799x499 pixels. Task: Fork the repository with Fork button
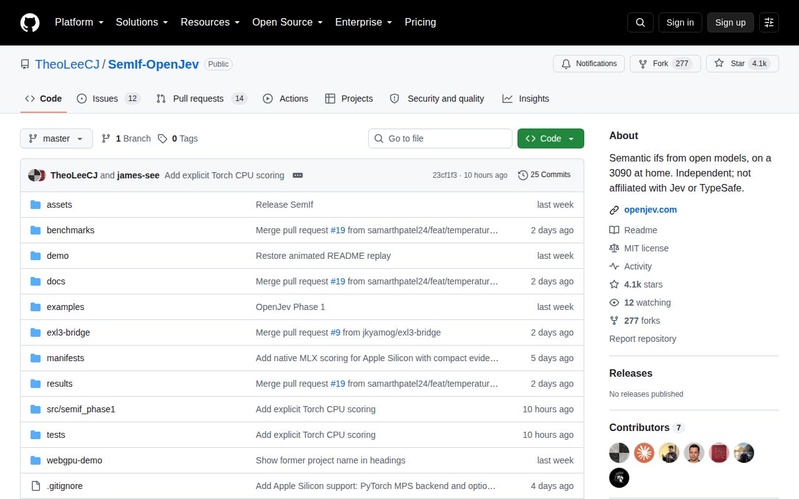[x=665, y=64]
